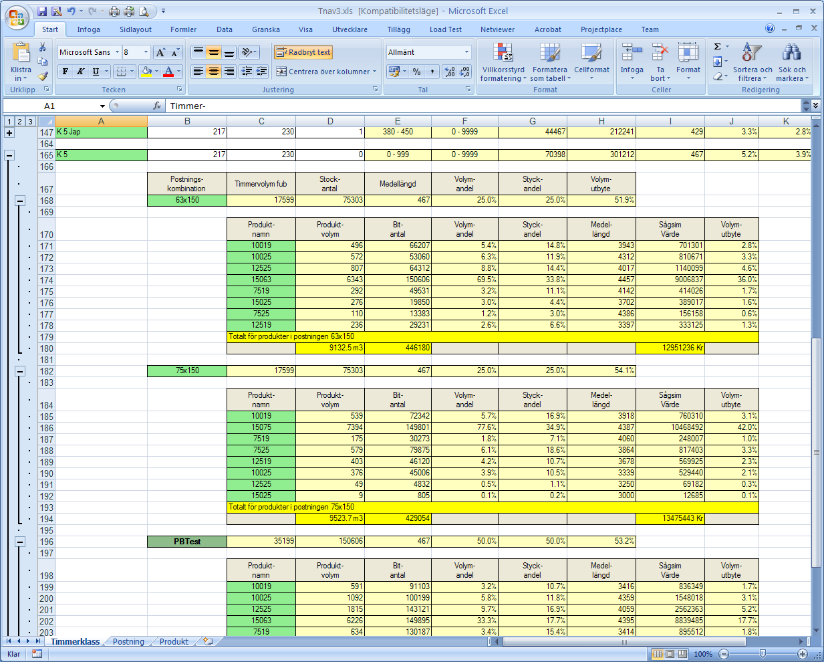Switch to page break preview in status bar

pos(682,654)
